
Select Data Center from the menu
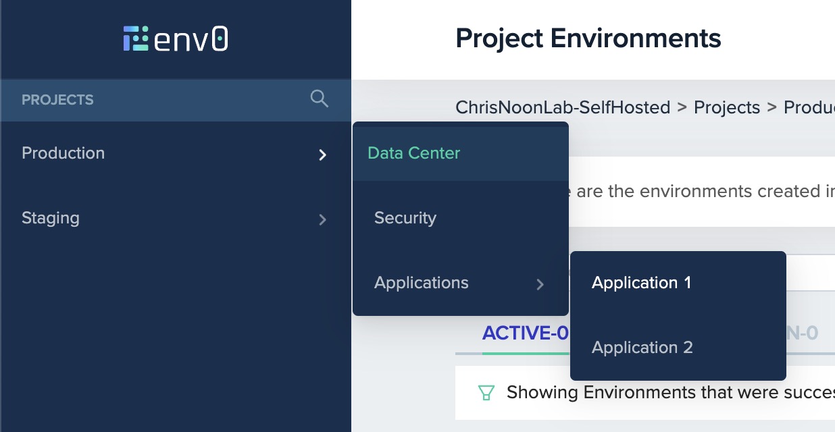pyautogui.click(x=413, y=153)
